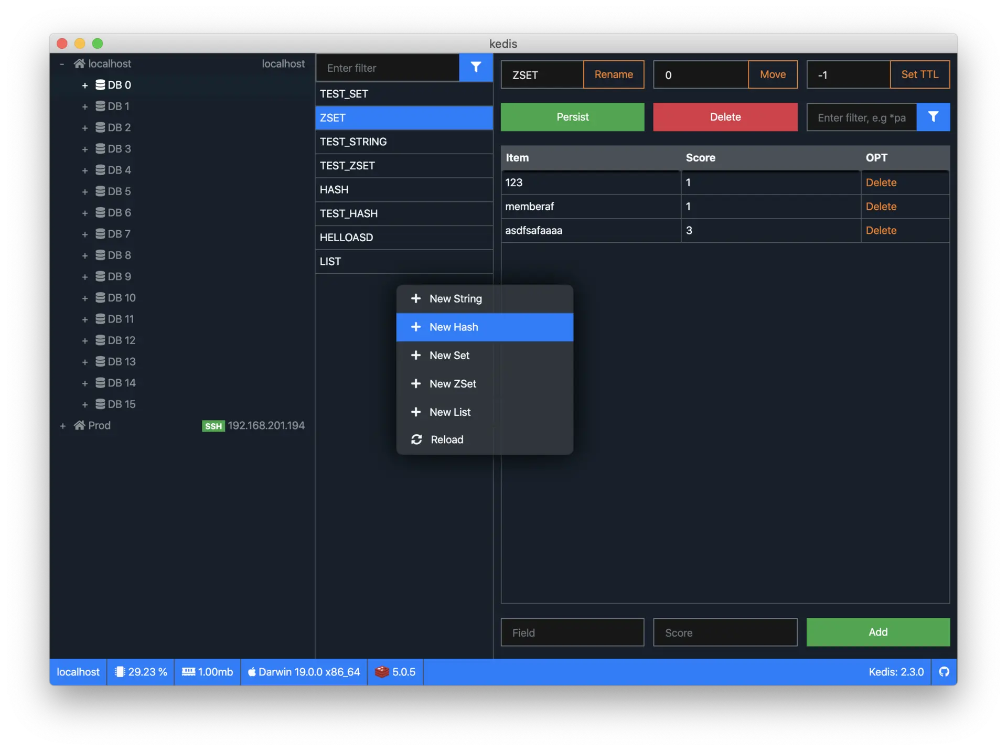Select New ZSet in context menu
This screenshot has height=751, width=1007.
tap(453, 384)
